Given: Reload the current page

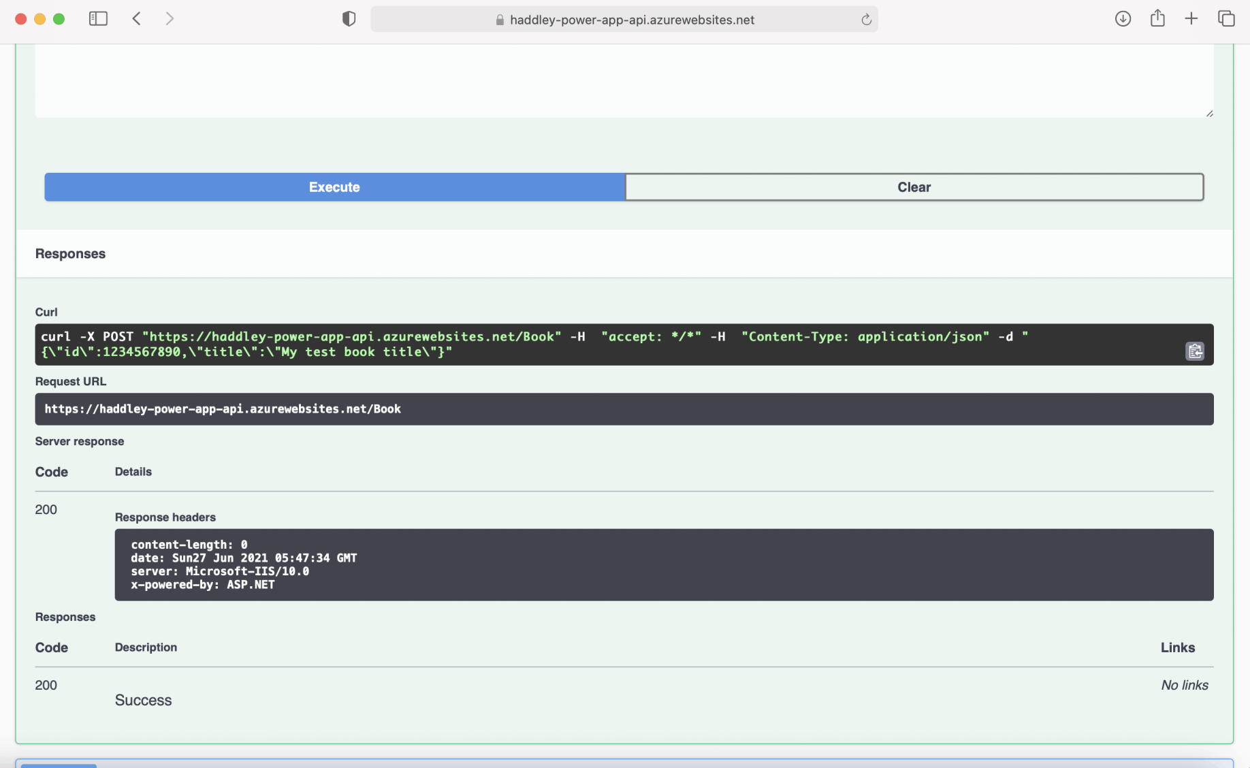Looking at the screenshot, I should (866, 20).
